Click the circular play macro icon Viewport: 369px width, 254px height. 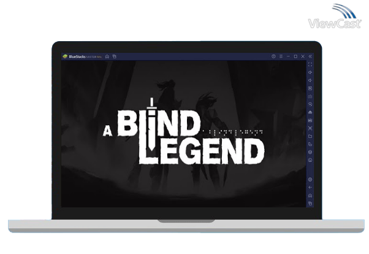point(310,104)
